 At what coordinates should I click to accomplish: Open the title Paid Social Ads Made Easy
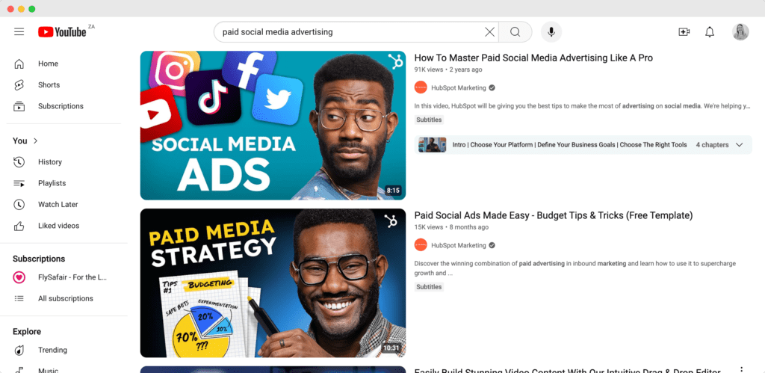point(554,215)
